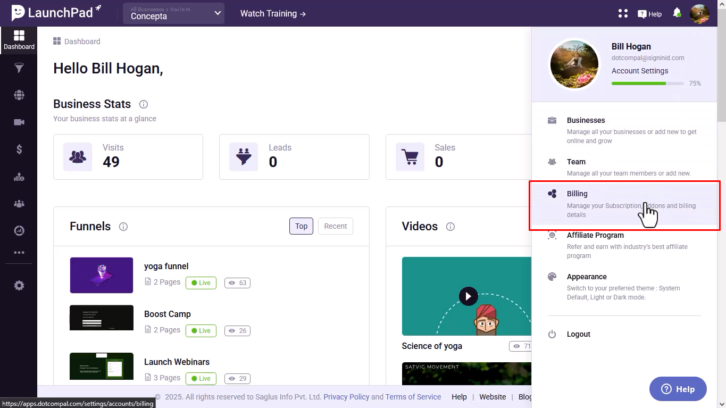Open the Watch Training link
The width and height of the screenshot is (726, 408).
pyautogui.click(x=273, y=13)
